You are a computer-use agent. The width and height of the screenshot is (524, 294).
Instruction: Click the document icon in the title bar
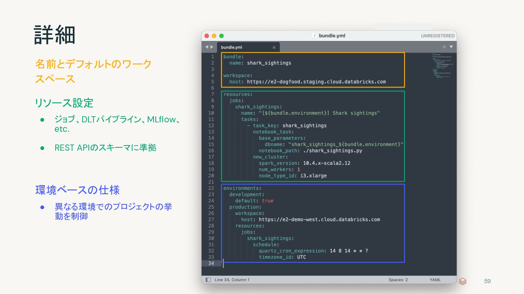[x=314, y=36]
